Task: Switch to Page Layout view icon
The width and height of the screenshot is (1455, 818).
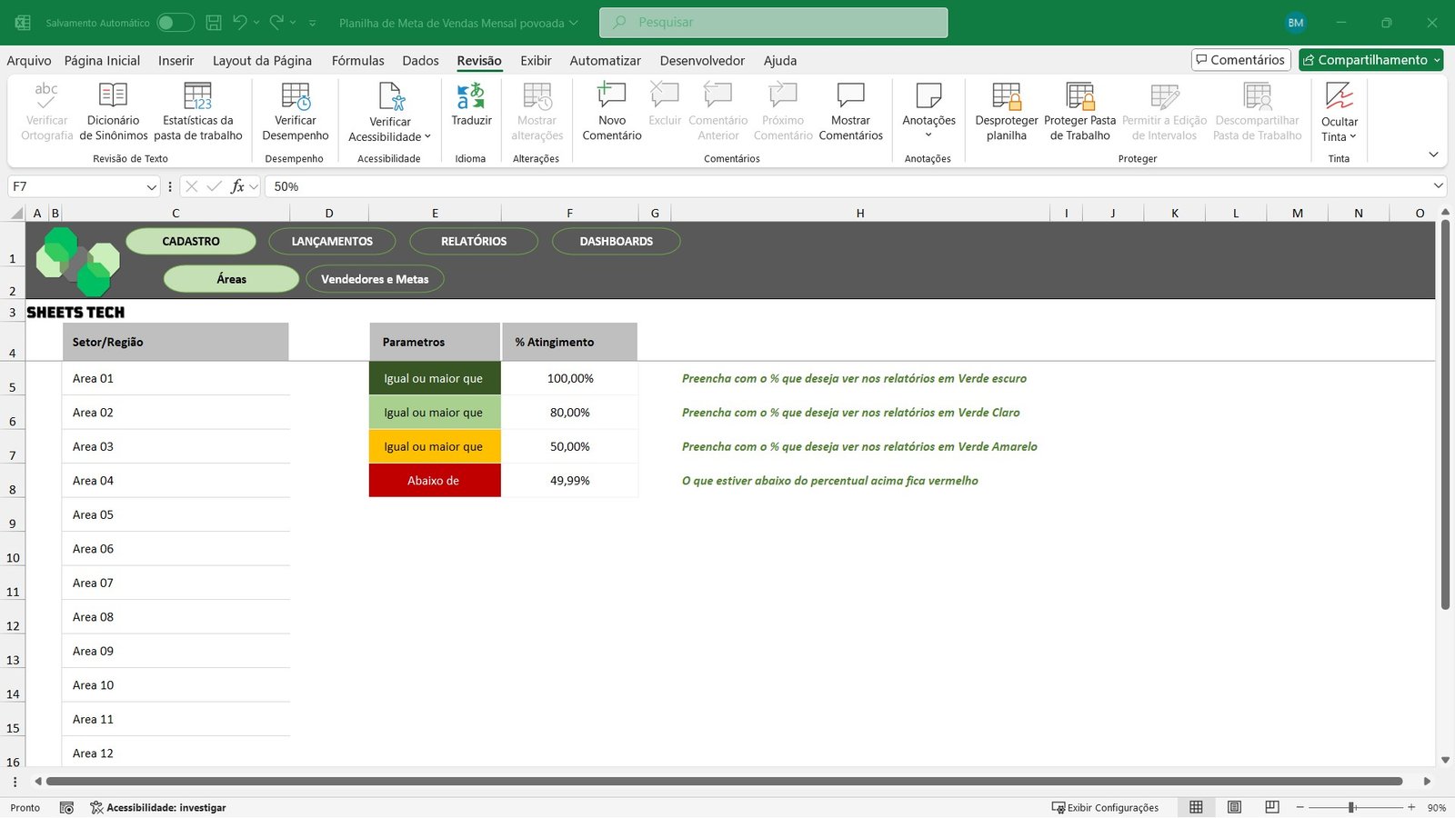Action: (x=1234, y=807)
